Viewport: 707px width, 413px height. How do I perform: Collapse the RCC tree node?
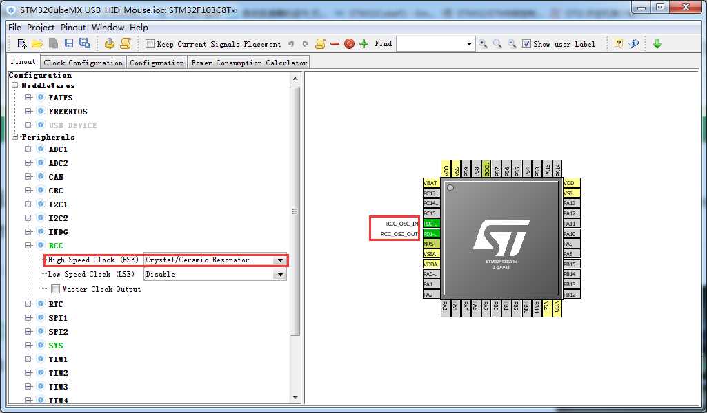(28, 246)
